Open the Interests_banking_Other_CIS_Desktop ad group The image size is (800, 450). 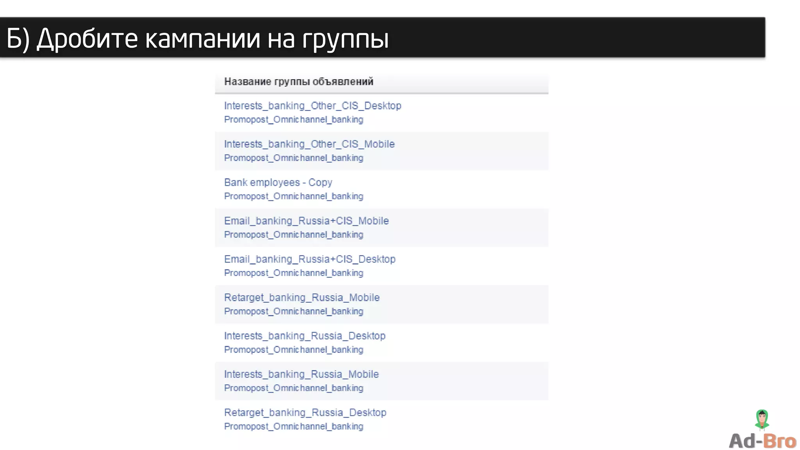pos(312,106)
